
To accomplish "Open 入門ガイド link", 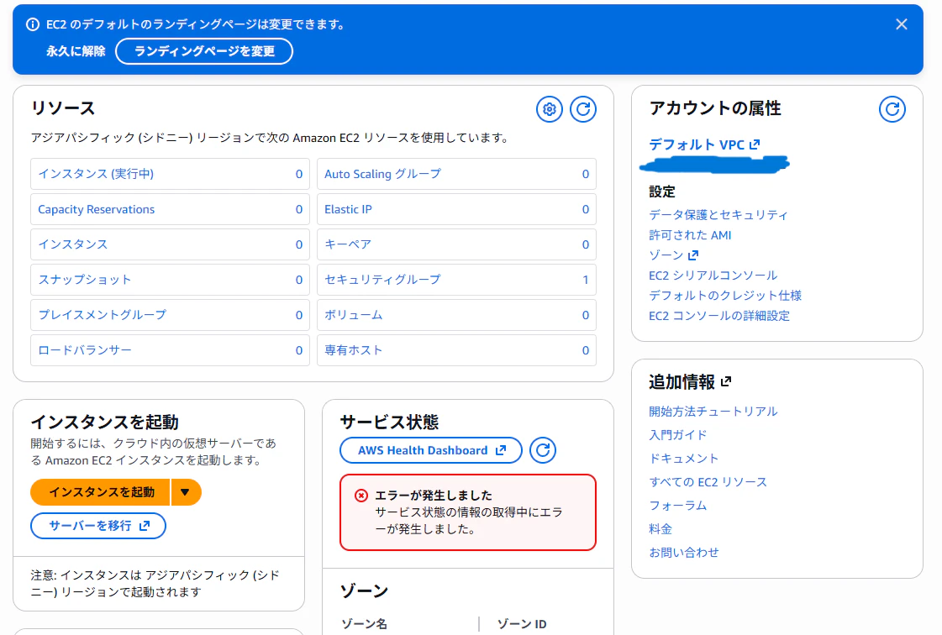I will (677, 434).
